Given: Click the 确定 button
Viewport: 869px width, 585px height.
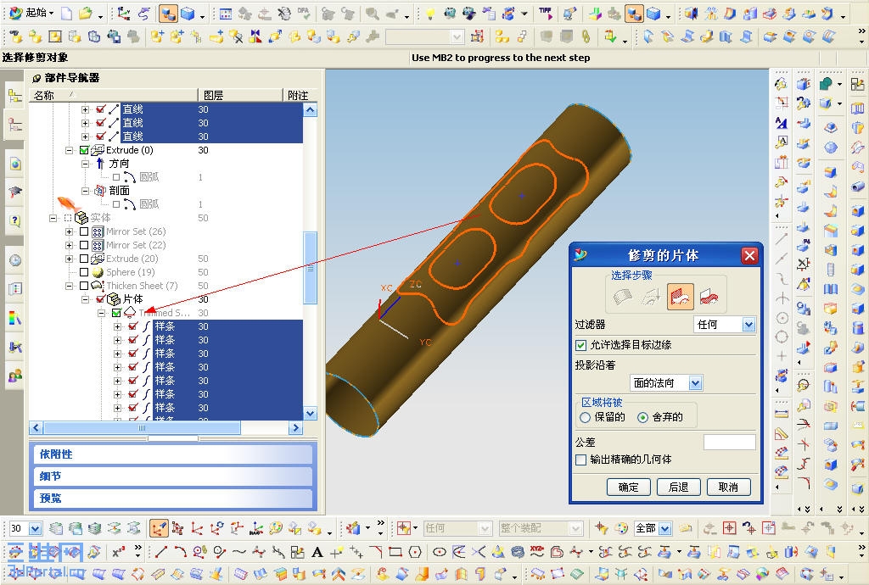Looking at the screenshot, I should click(x=628, y=487).
